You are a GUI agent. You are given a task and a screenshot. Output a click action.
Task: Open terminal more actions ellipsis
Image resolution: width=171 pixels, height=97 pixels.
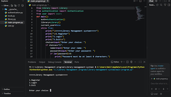[x=135, y=62]
